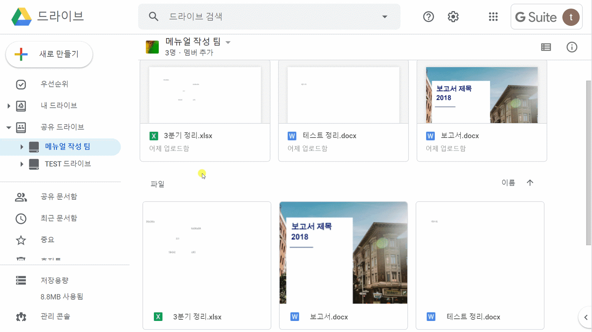The image size is (592, 332).
Task: Click Word icon of file 테스트 정리.docx
Action: (431, 317)
